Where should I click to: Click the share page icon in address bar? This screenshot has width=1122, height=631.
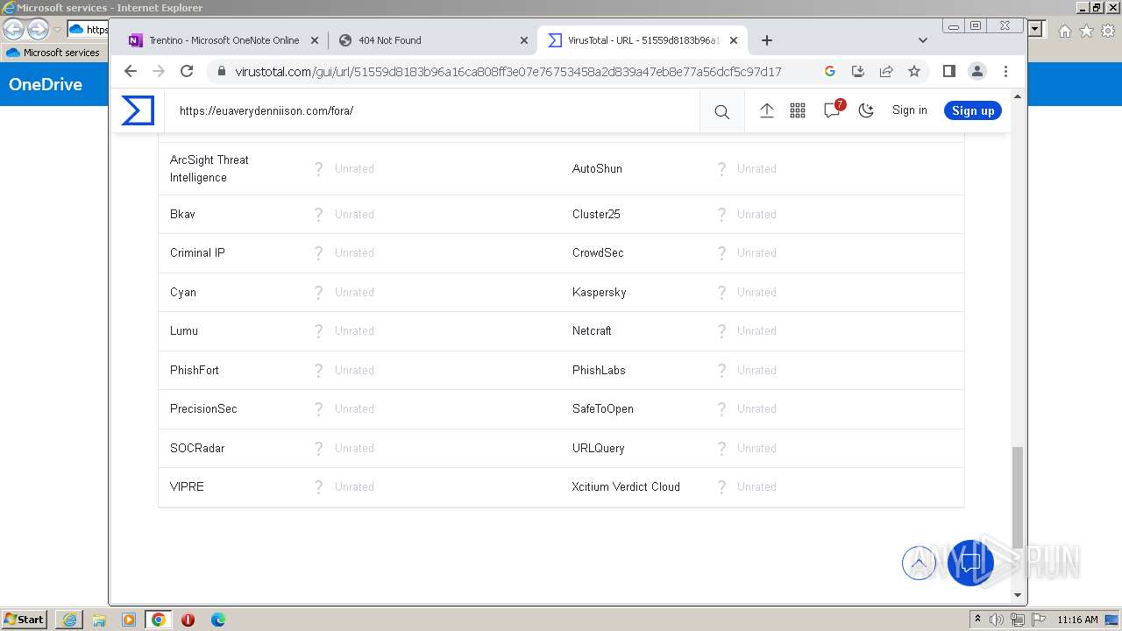click(886, 71)
